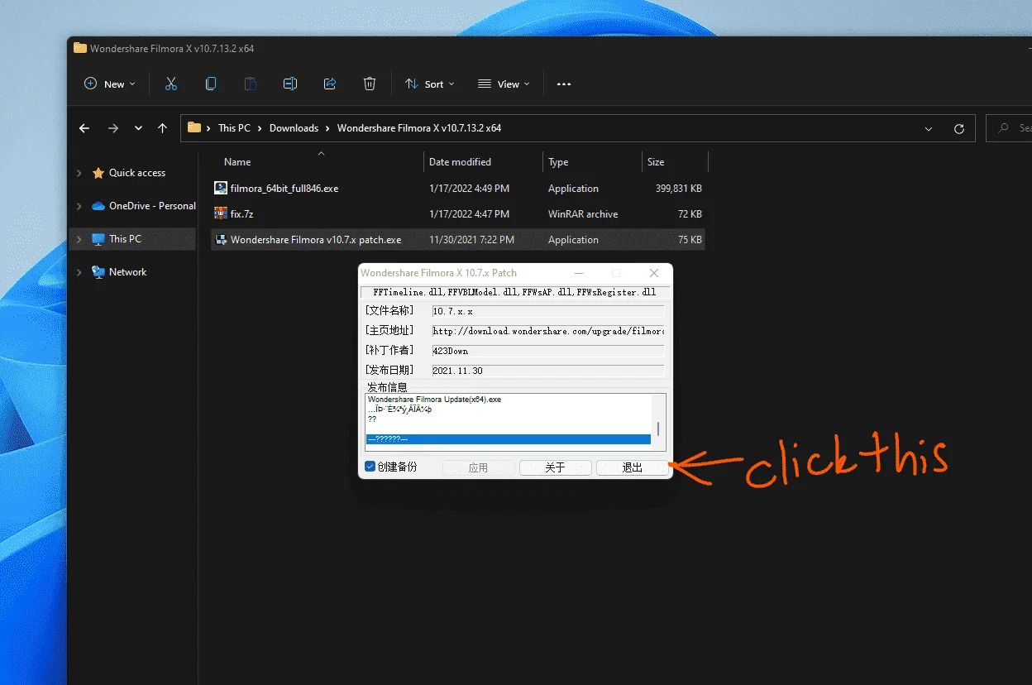The image size is (1032, 685).
Task: Click the Share icon in toolbar
Action: [x=330, y=84]
